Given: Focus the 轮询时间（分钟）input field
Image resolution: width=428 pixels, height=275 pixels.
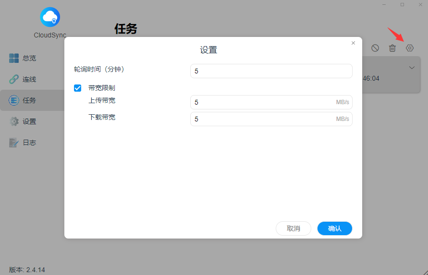Looking at the screenshot, I should click(x=271, y=71).
